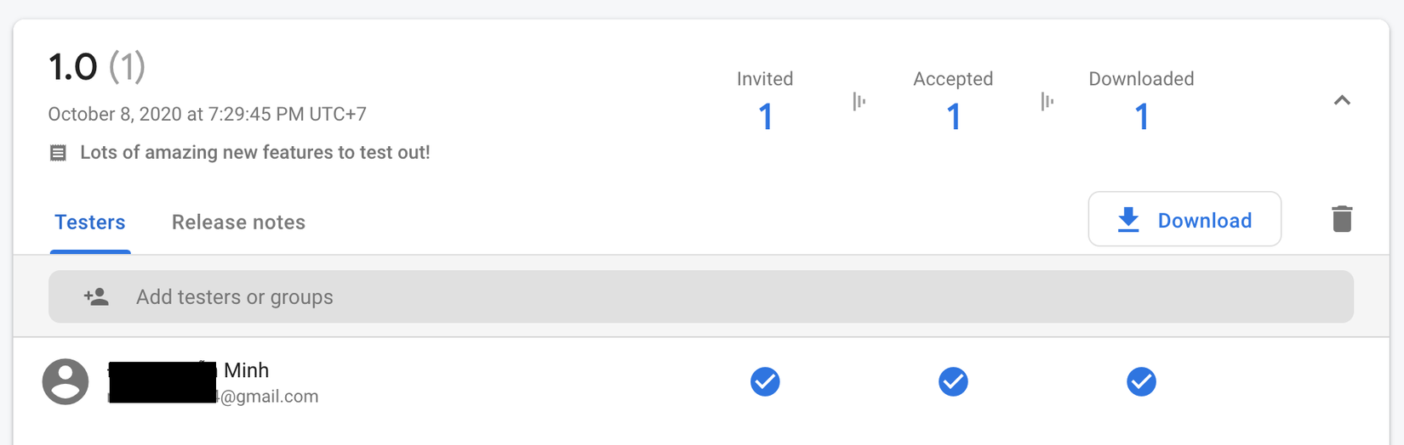Click the download arrow icon
1404x445 pixels.
click(x=1128, y=219)
